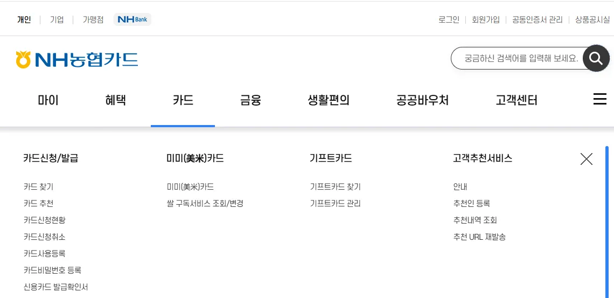Open the 카드신청현황 link
614x298 pixels.
[45, 220]
